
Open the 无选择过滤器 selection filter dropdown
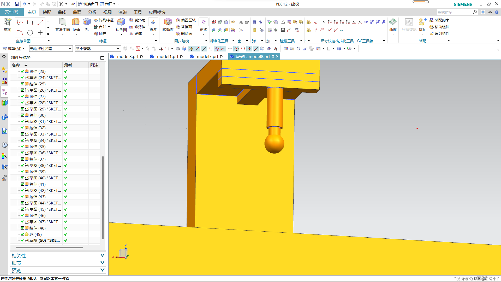coord(51,49)
